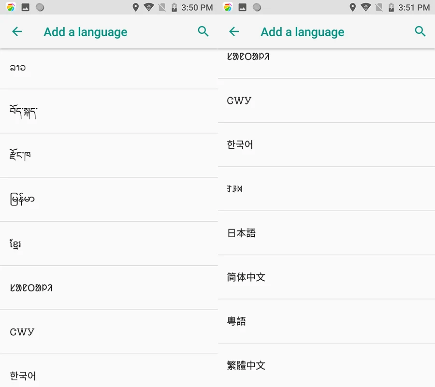Tap the Wi-Fi icon in left status bar
Screen dimensions: 435x387
(149, 7)
